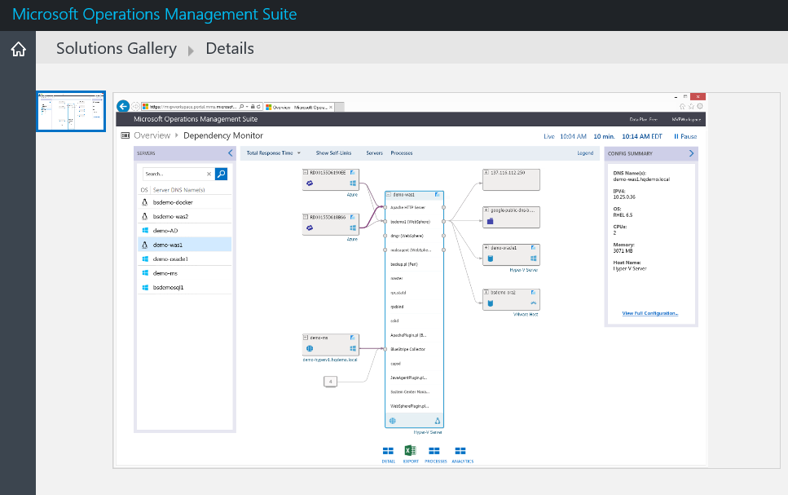
Task: Click the Overview breadcrumb in Dependency Monitor
Action: [152, 135]
